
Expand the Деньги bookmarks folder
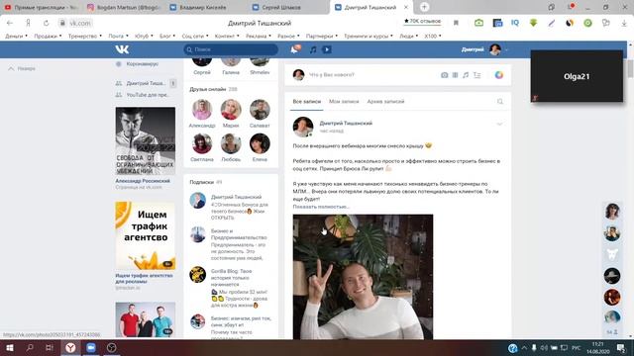(x=16, y=36)
